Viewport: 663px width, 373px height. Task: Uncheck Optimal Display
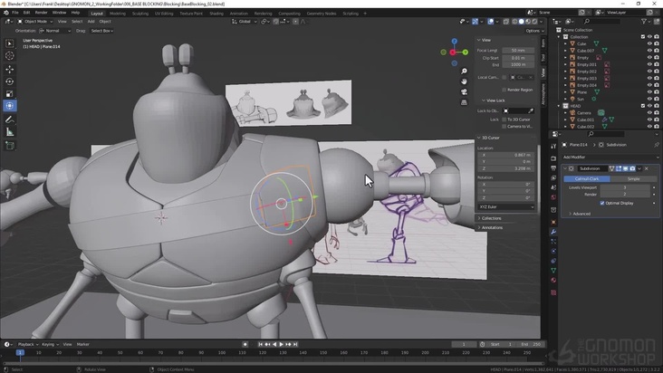[602, 203]
